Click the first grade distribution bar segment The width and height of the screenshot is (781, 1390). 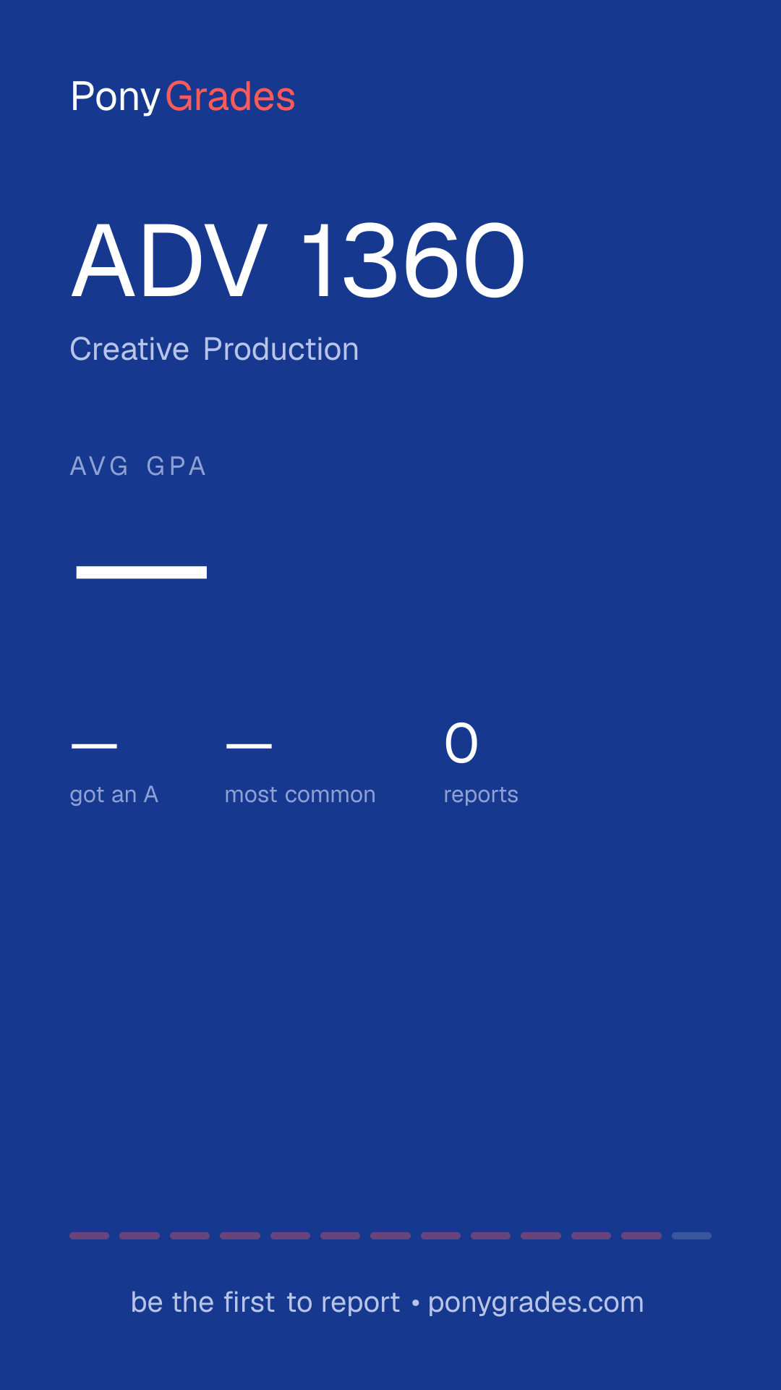(x=89, y=1236)
